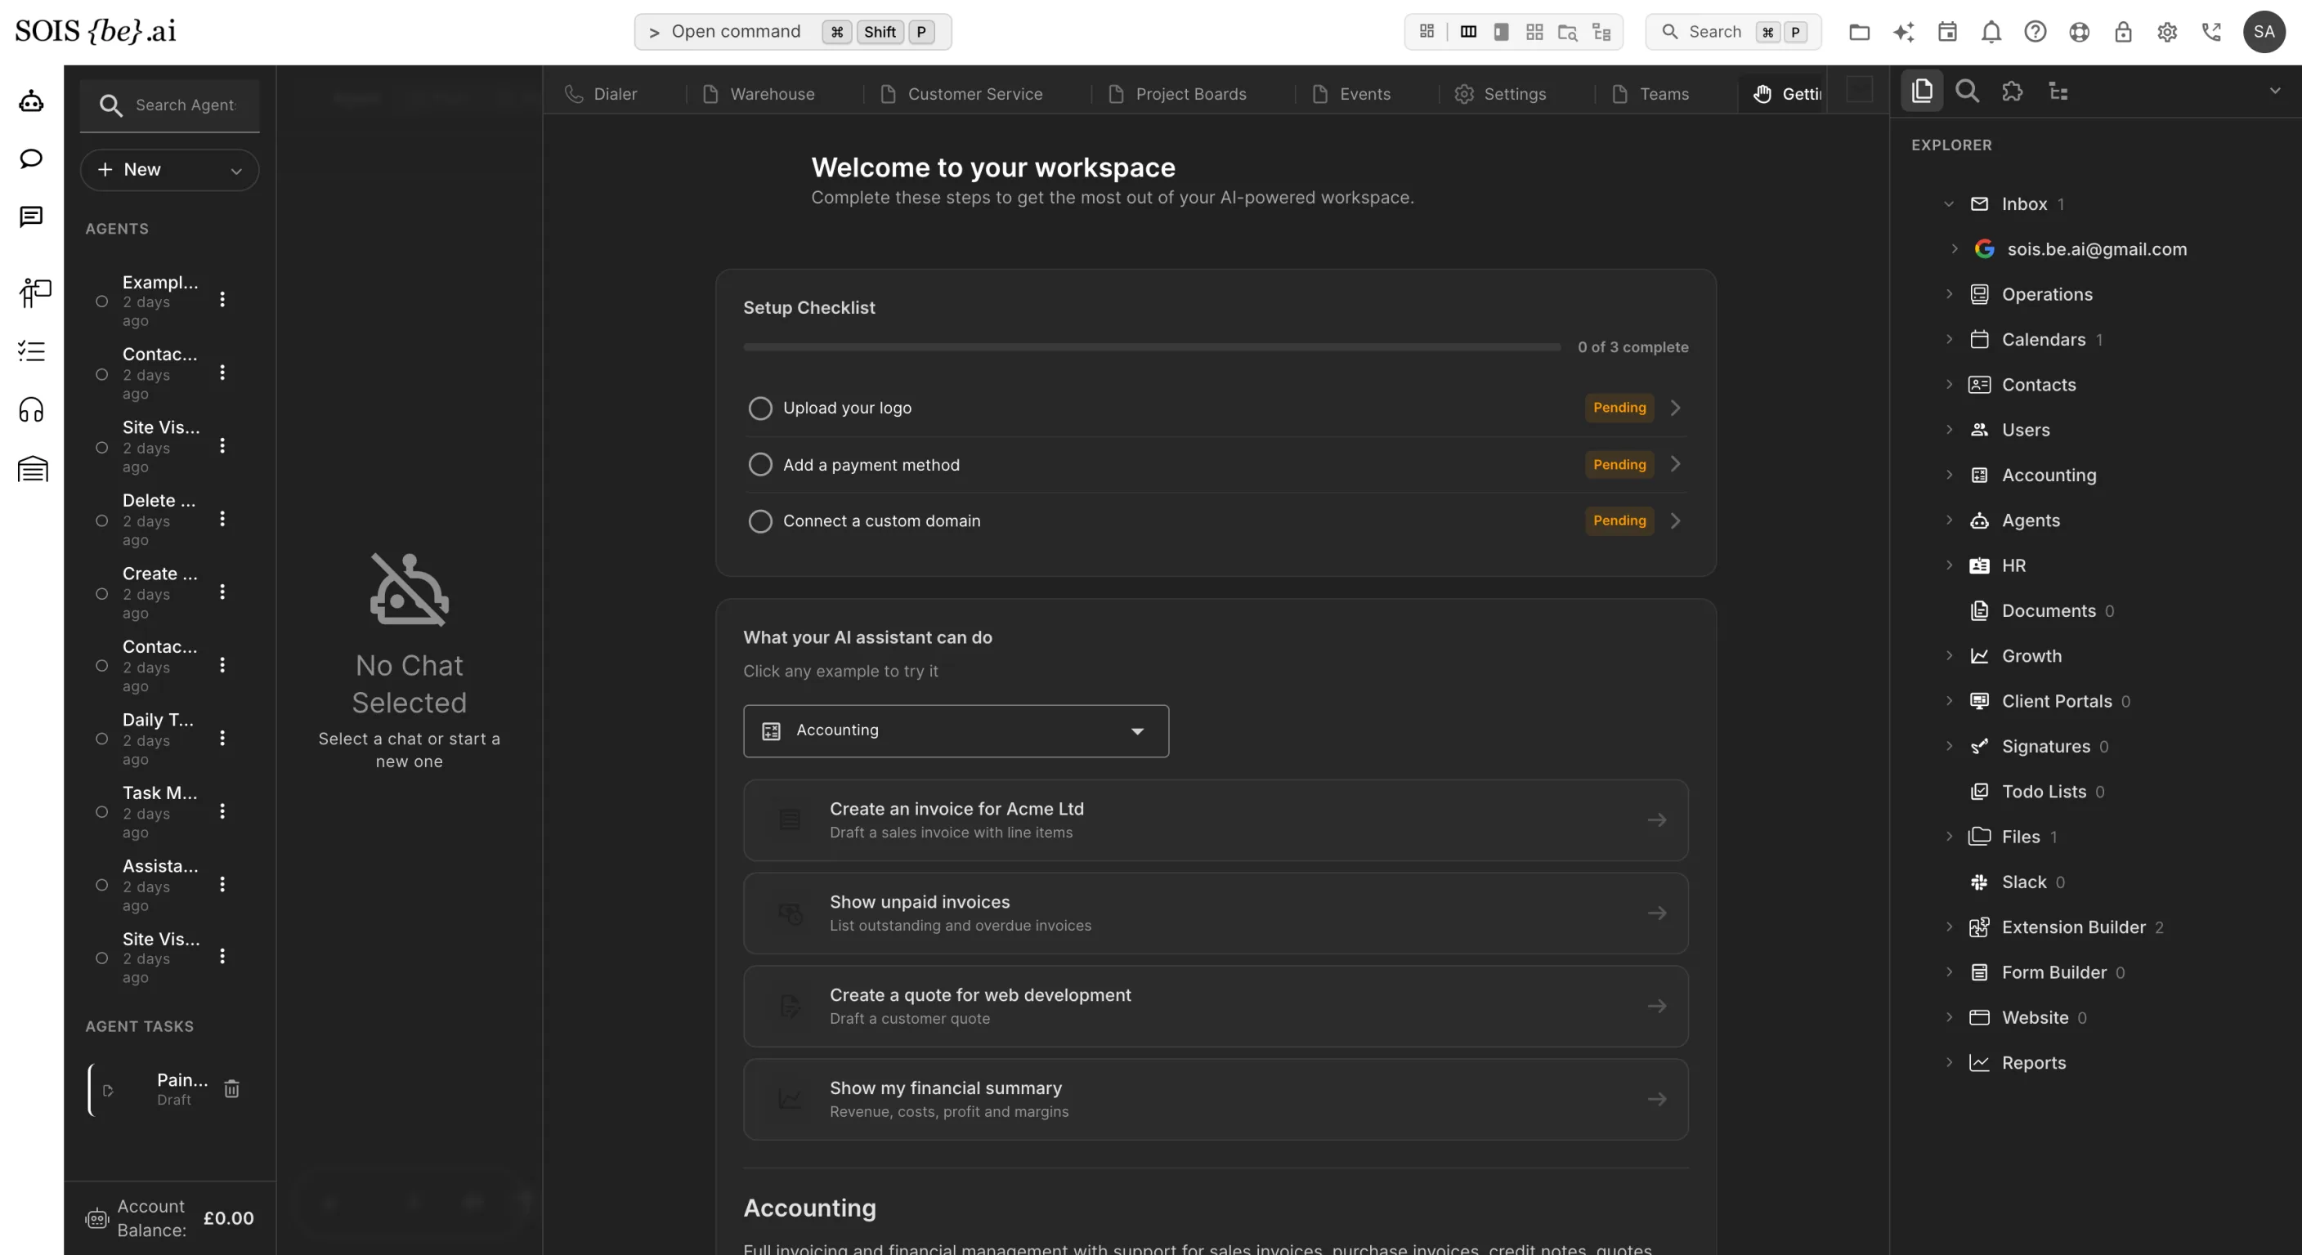
Task: Click the top bar Search field
Action: (x=1733, y=32)
